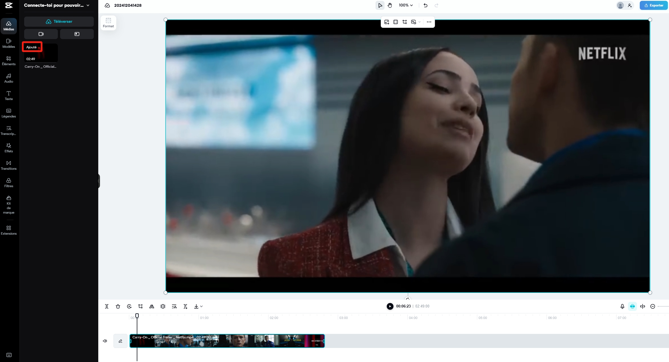Mute the video track with speaker icon
This screenshot has height=362, width=669.
click(x=105, y=341)
